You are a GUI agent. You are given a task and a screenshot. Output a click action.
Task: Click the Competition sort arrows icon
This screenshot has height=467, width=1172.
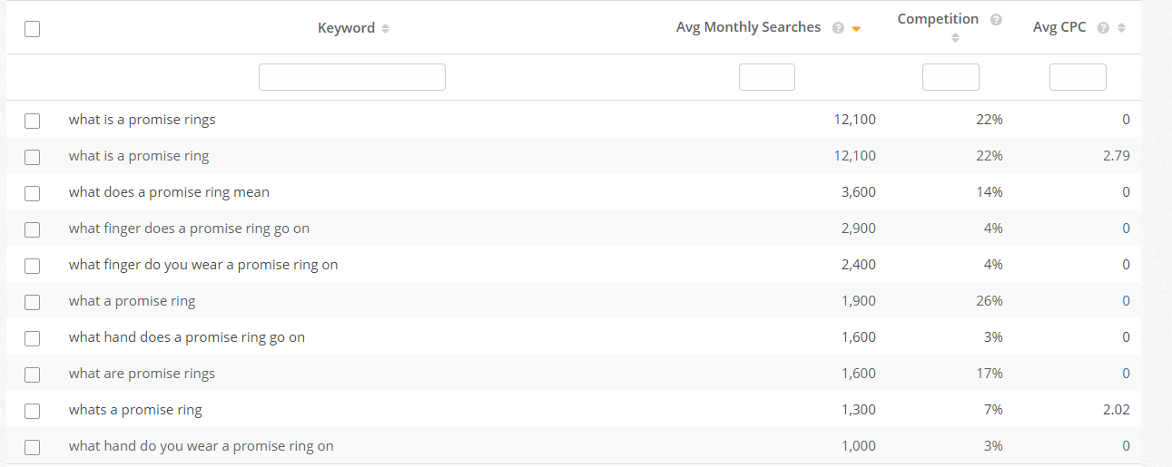click(955, 38)
